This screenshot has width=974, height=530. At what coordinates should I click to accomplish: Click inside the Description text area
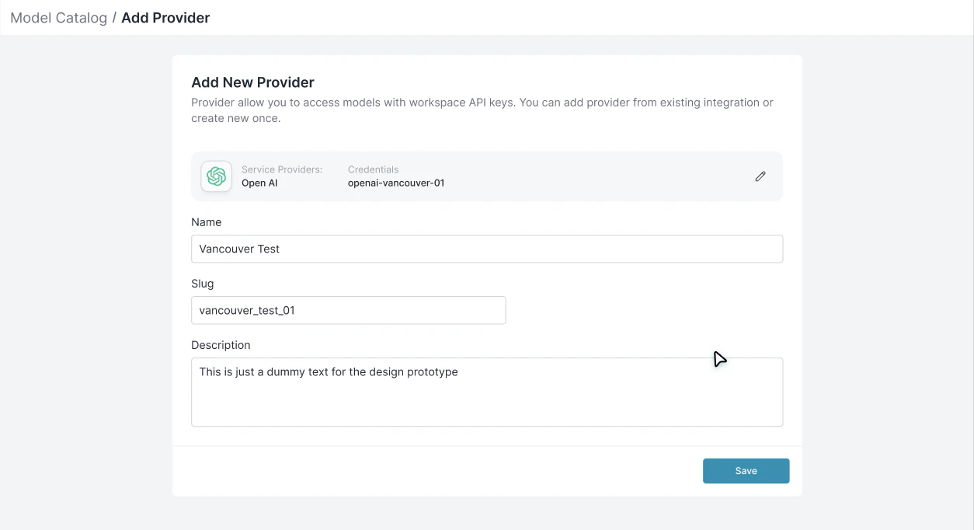tap(487, 392)
